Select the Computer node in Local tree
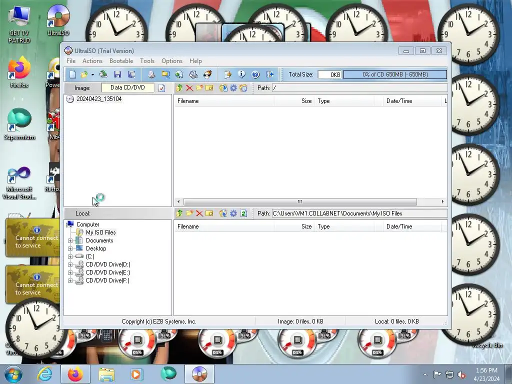Image resolution: width=512 pixels, height=384 pixels. tap(88, 224)
